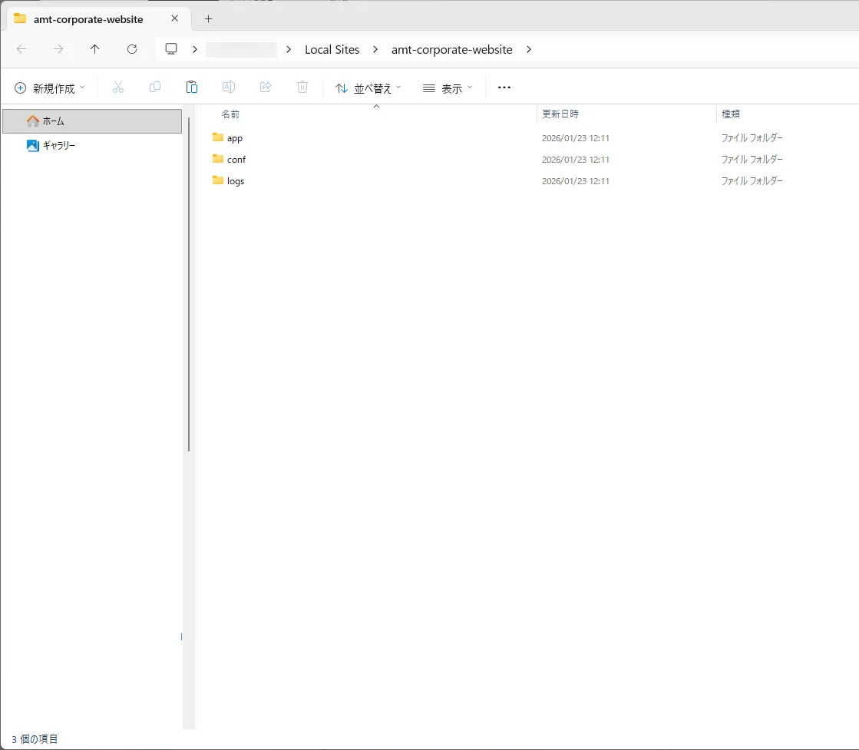Click the Copy icon in toolbar

[x=155, y=88]
